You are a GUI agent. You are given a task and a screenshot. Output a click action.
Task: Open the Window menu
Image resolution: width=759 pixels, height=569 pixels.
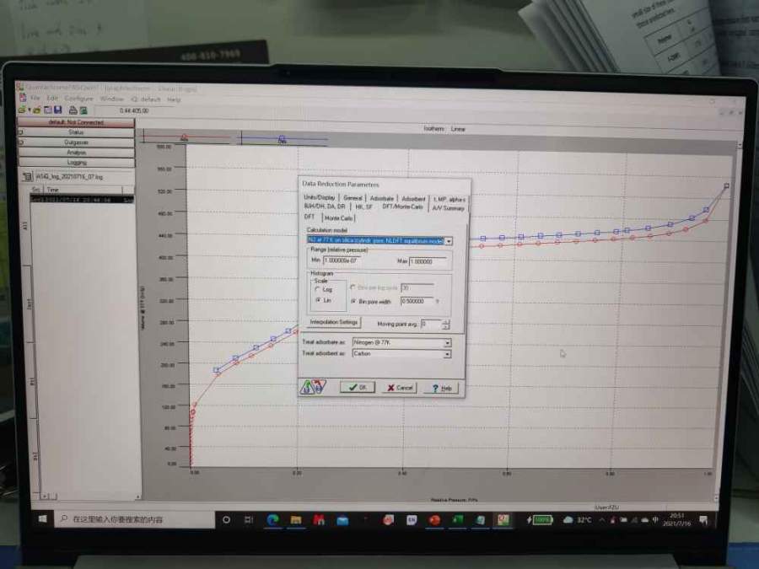[x=112, y=99]
